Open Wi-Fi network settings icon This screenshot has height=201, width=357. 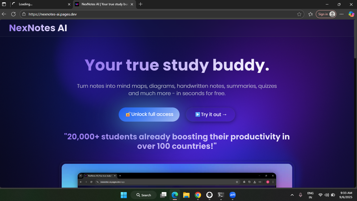click(320, 195)
